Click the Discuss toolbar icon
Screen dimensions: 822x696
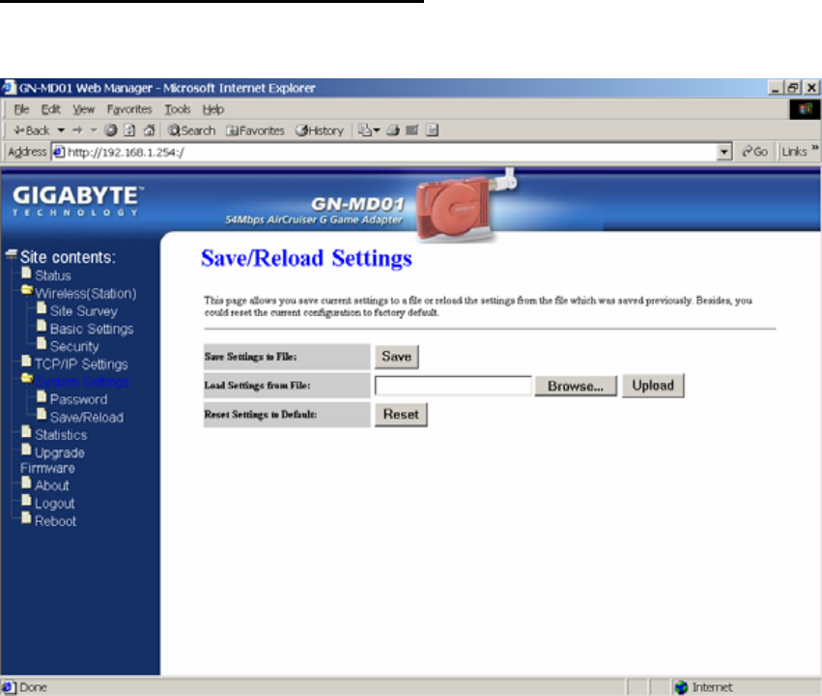pos(432,130)
